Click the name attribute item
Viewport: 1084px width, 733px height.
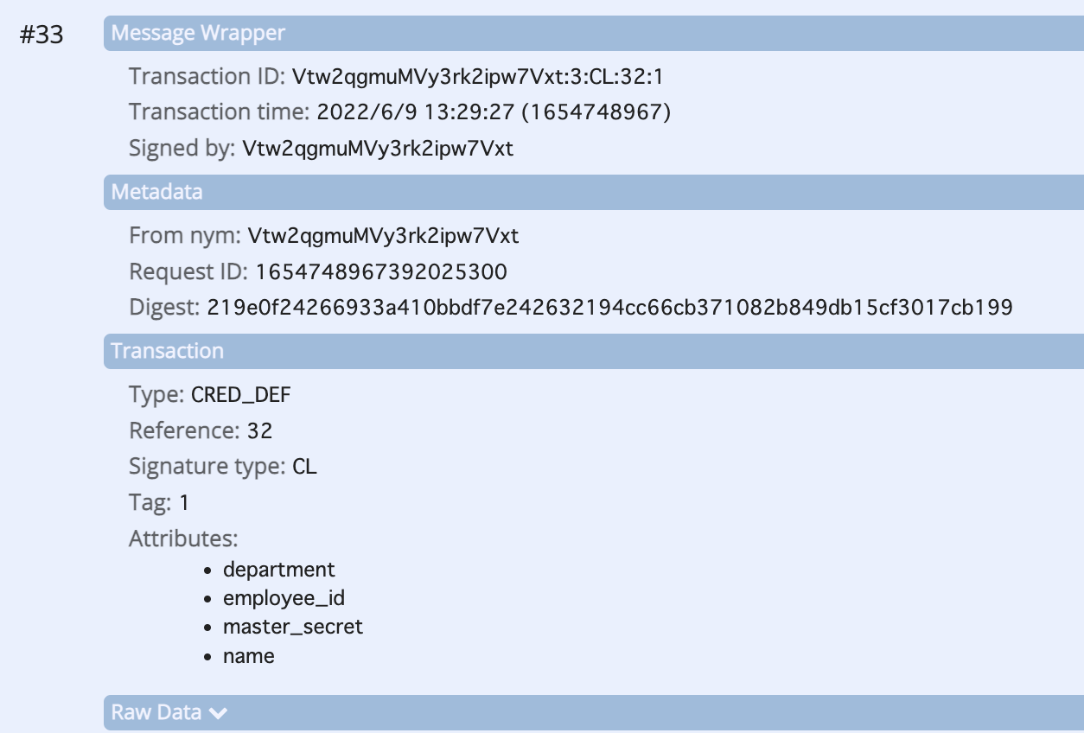coord(249,656)
